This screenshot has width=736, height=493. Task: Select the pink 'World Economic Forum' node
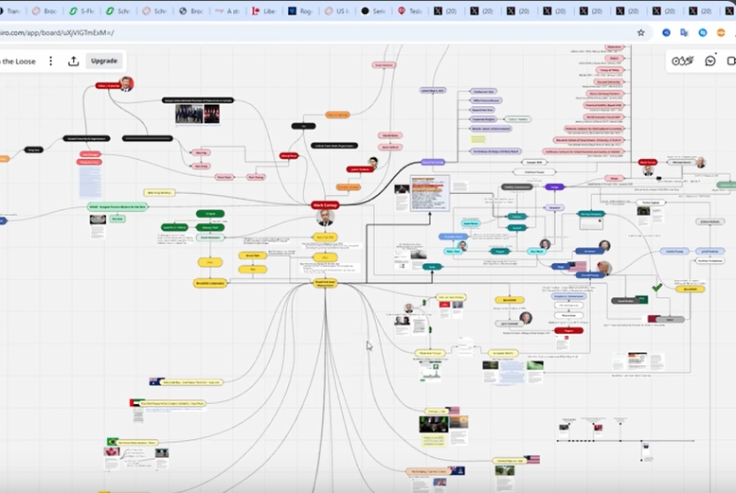pos(603,116)
